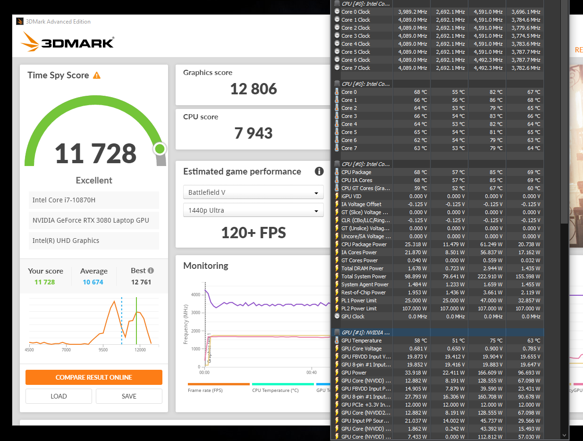Image resolution: width=583 pixels, height=441 pixels.
Task: Click the 3DMark Advanced Edition window title
Action: click(59, 22)
